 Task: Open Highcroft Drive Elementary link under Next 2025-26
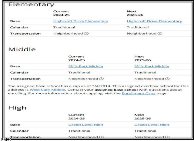pos(154,21)
